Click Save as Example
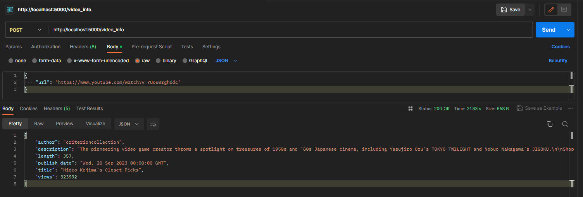 click(539, 108)
